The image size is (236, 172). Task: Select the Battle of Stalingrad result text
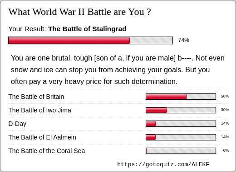(x=87, y=29)
